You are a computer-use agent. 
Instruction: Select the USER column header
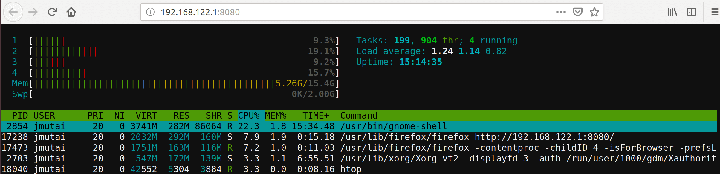click(x=44, y=116)
